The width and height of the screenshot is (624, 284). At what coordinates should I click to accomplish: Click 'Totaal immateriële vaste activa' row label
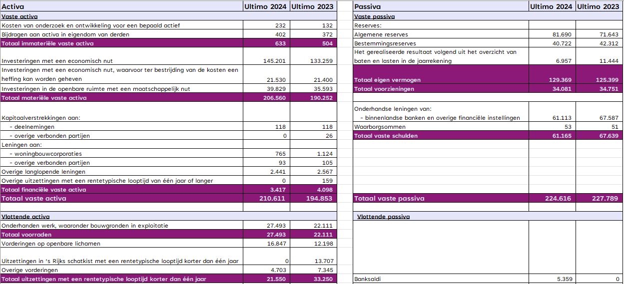[x=47, y=43]
